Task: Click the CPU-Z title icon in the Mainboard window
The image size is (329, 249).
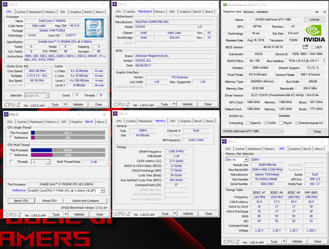Action: coord(115,4)
